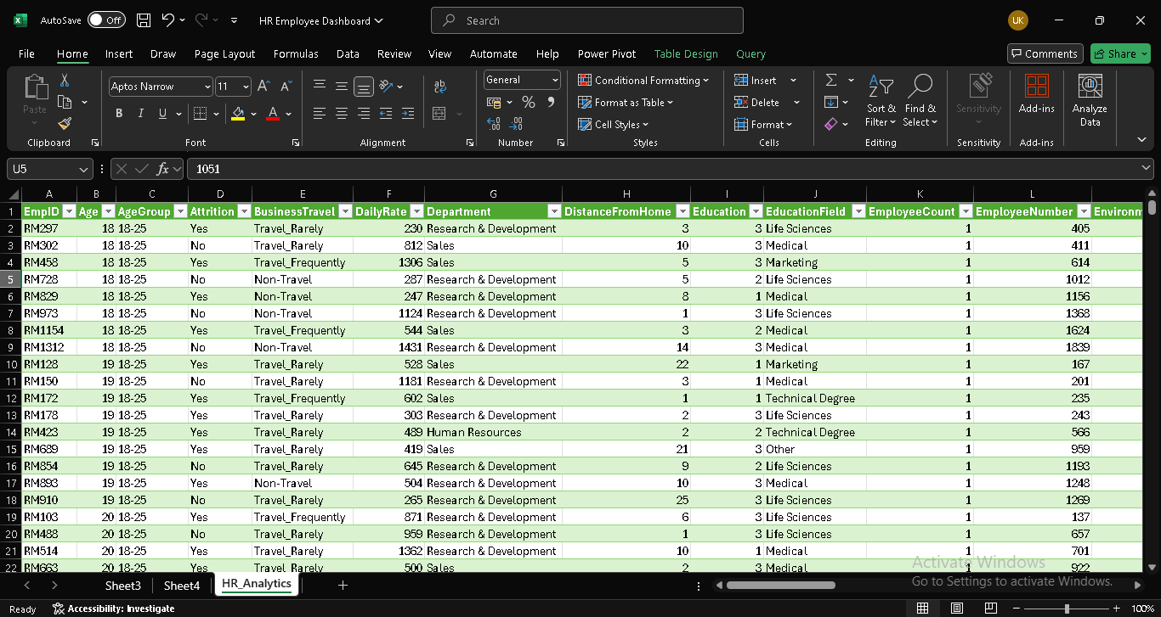Apply italic formatting from the ribbon

140,114
